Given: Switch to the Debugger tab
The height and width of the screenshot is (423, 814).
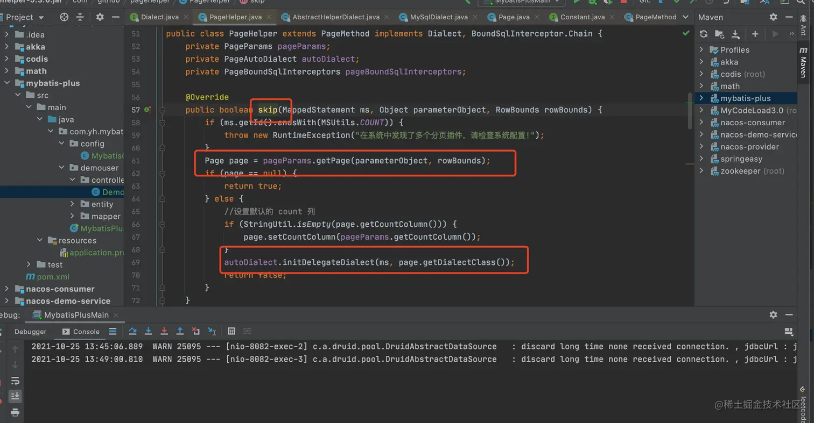Looking at the screenshot, I should click(x=30, y=332).
